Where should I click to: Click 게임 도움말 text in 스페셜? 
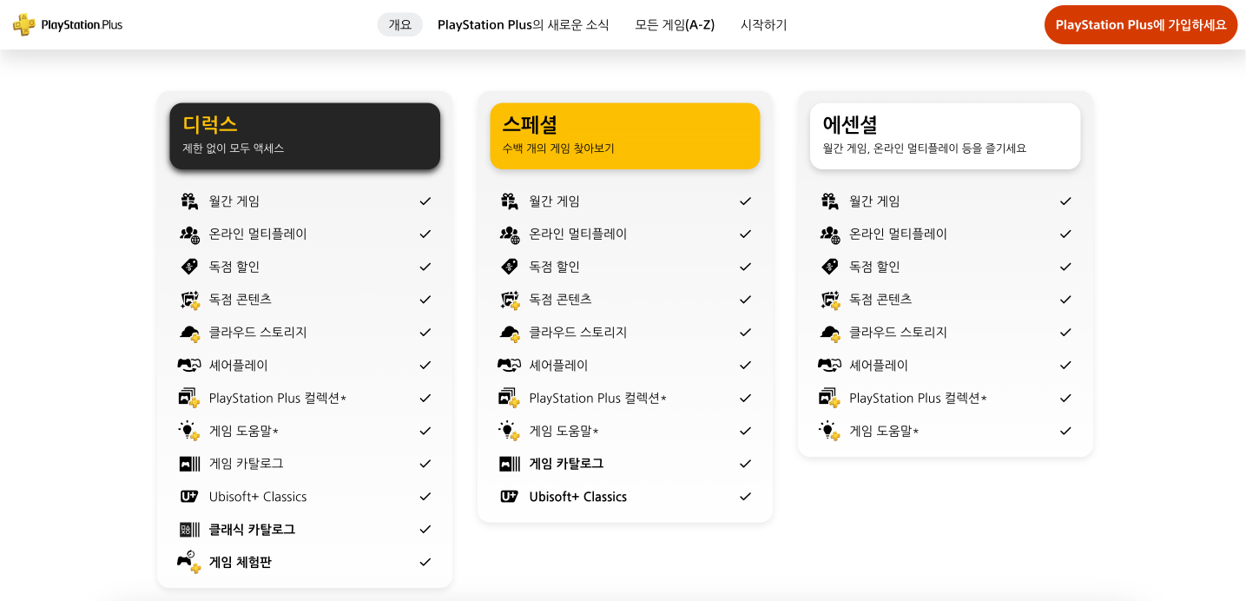[564, 431]
